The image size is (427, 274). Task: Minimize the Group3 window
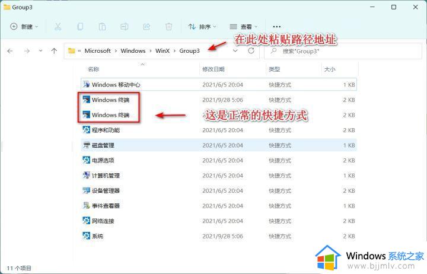[x=372, y=7]
